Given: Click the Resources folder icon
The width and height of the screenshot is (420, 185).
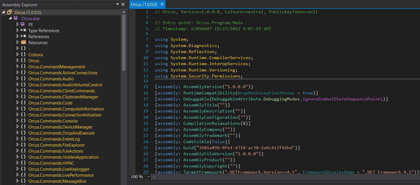Looking at the screenshot, I should click(x=23, y=42).
